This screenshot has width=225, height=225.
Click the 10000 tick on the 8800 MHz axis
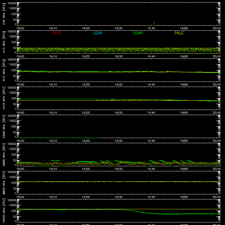[12, 172]
